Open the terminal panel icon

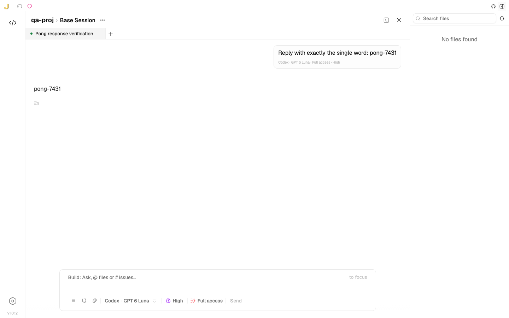coord(386,20)
